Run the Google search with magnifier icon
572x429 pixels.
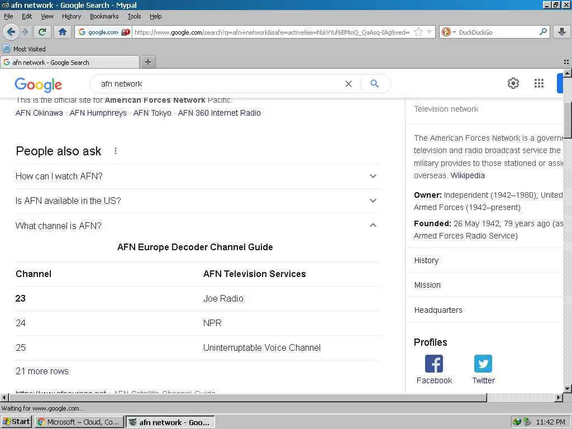tap(374, 84)
